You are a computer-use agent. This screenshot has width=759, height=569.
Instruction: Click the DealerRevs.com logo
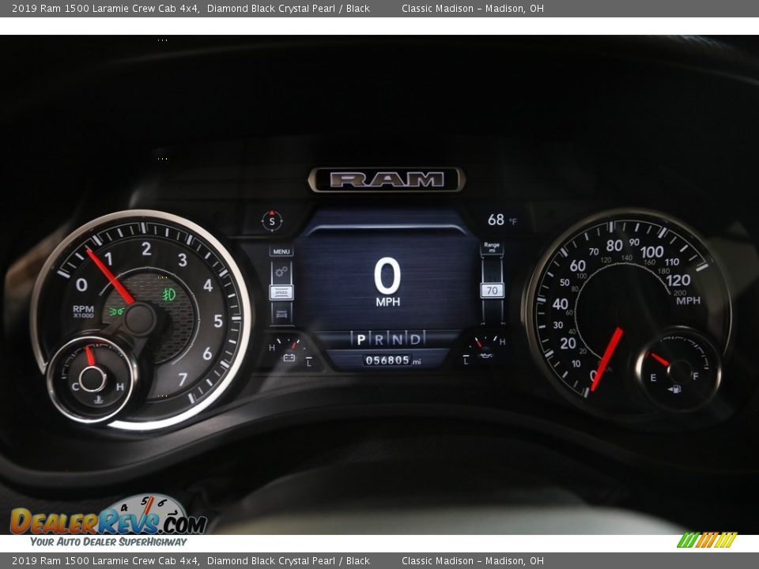[108, 520]
